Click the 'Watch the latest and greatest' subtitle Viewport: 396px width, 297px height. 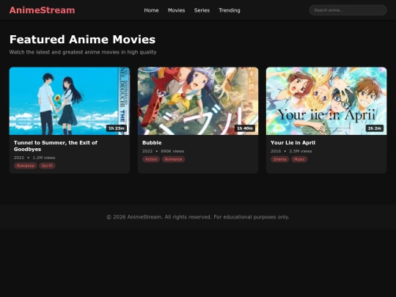83,52
